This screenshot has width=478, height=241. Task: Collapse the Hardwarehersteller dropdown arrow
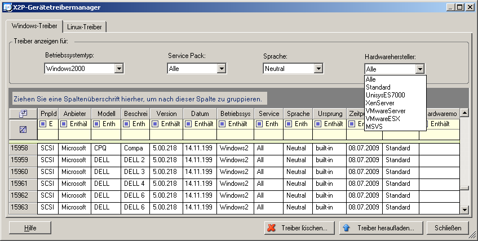pyautogui.click(x=420, y=69)
